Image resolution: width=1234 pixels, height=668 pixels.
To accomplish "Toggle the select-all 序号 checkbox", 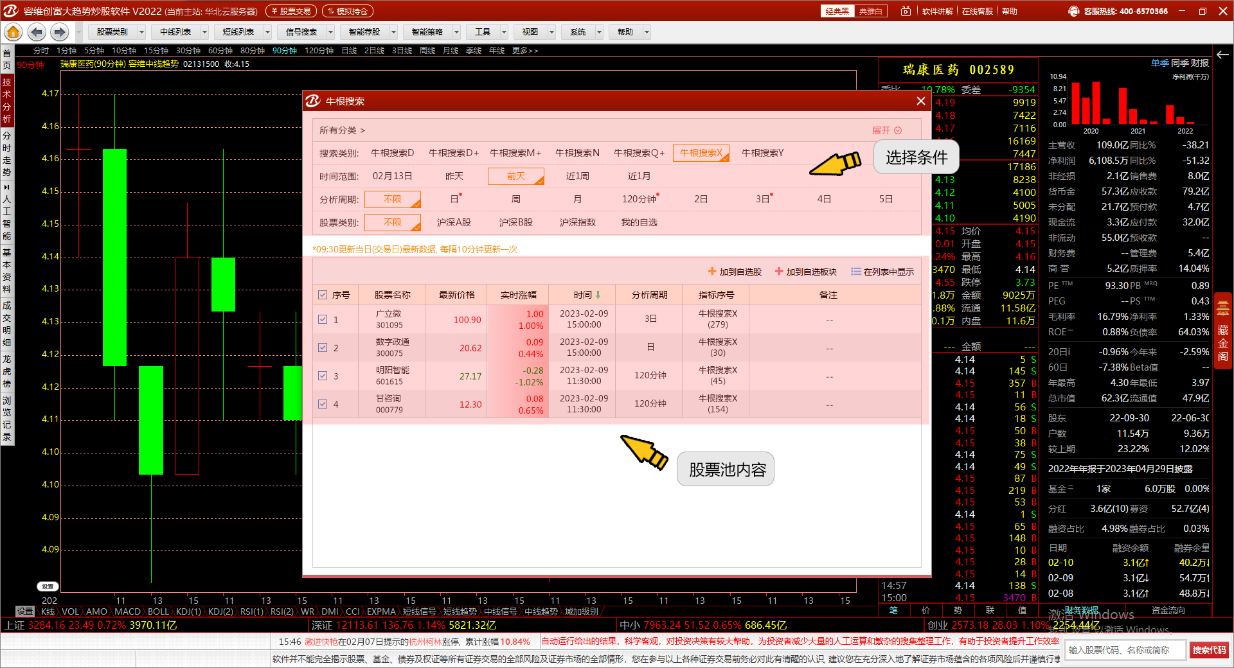I will coord(323,295).
